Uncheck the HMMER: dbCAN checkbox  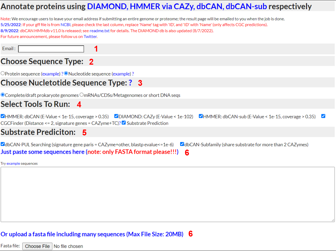tap(3, 116)
